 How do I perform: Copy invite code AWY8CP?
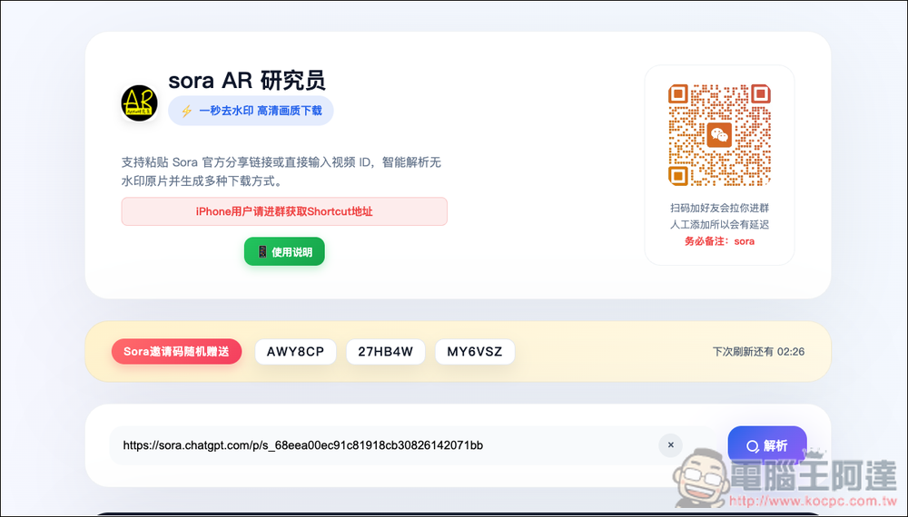tap(295, 352)
